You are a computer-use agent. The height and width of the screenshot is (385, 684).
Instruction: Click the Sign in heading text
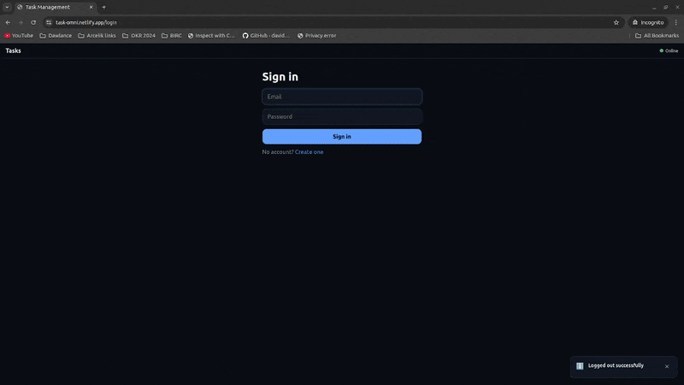tap(280, 77)
